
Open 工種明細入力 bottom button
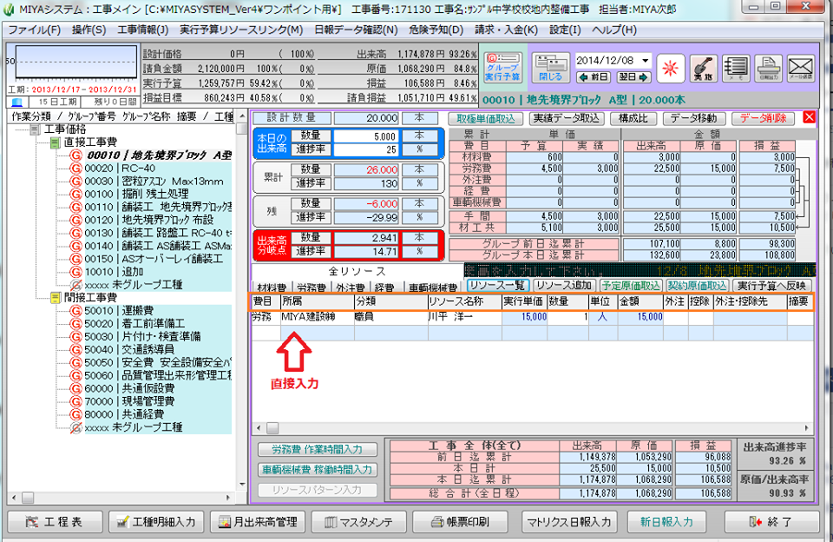coord(157,522)
